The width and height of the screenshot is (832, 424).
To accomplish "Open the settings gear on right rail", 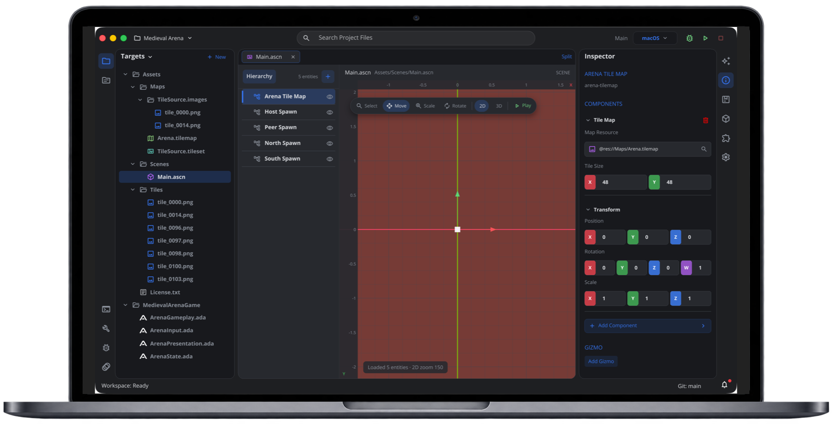I will coord(726,157).
